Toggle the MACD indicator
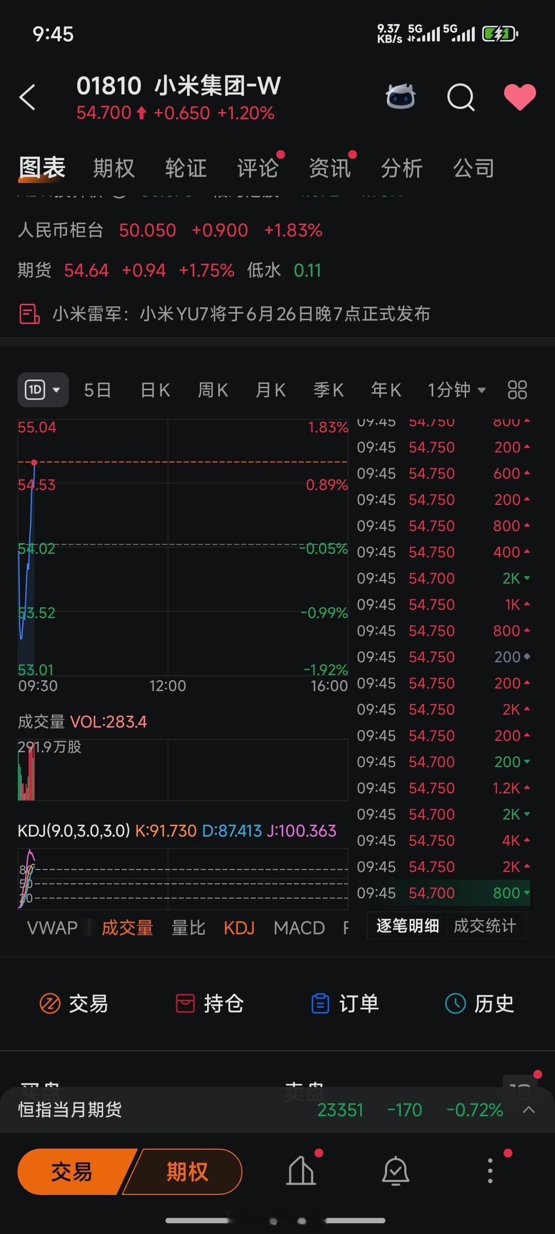555x1234 pixels. [299, 928]
